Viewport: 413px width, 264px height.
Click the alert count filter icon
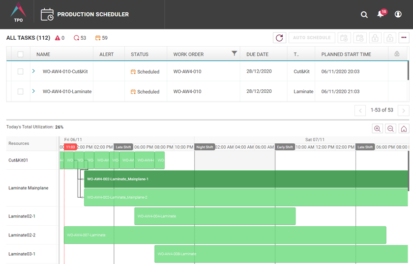point(58,38)
